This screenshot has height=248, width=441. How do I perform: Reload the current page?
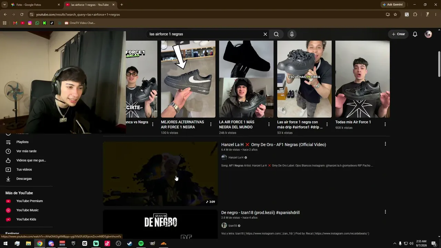[22, 14]
